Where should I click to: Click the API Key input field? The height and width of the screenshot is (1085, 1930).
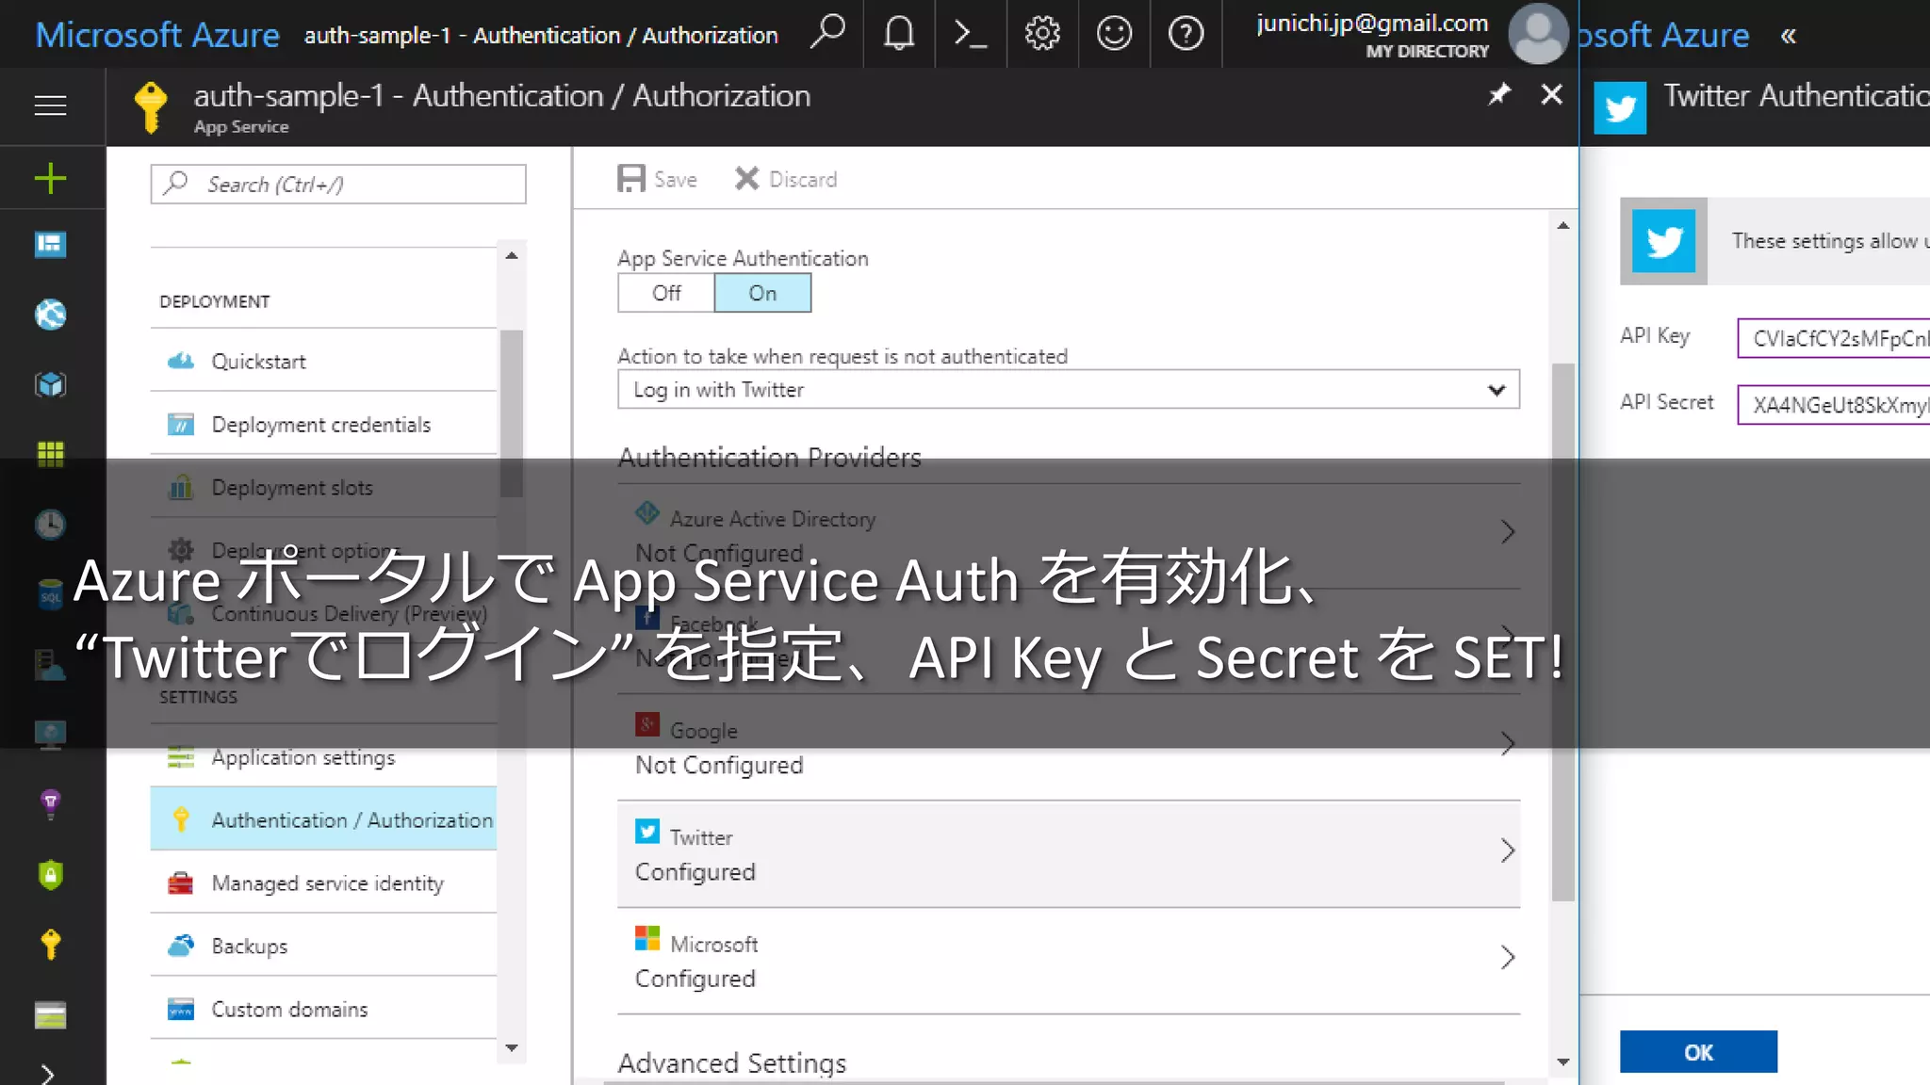point(1833,338)
